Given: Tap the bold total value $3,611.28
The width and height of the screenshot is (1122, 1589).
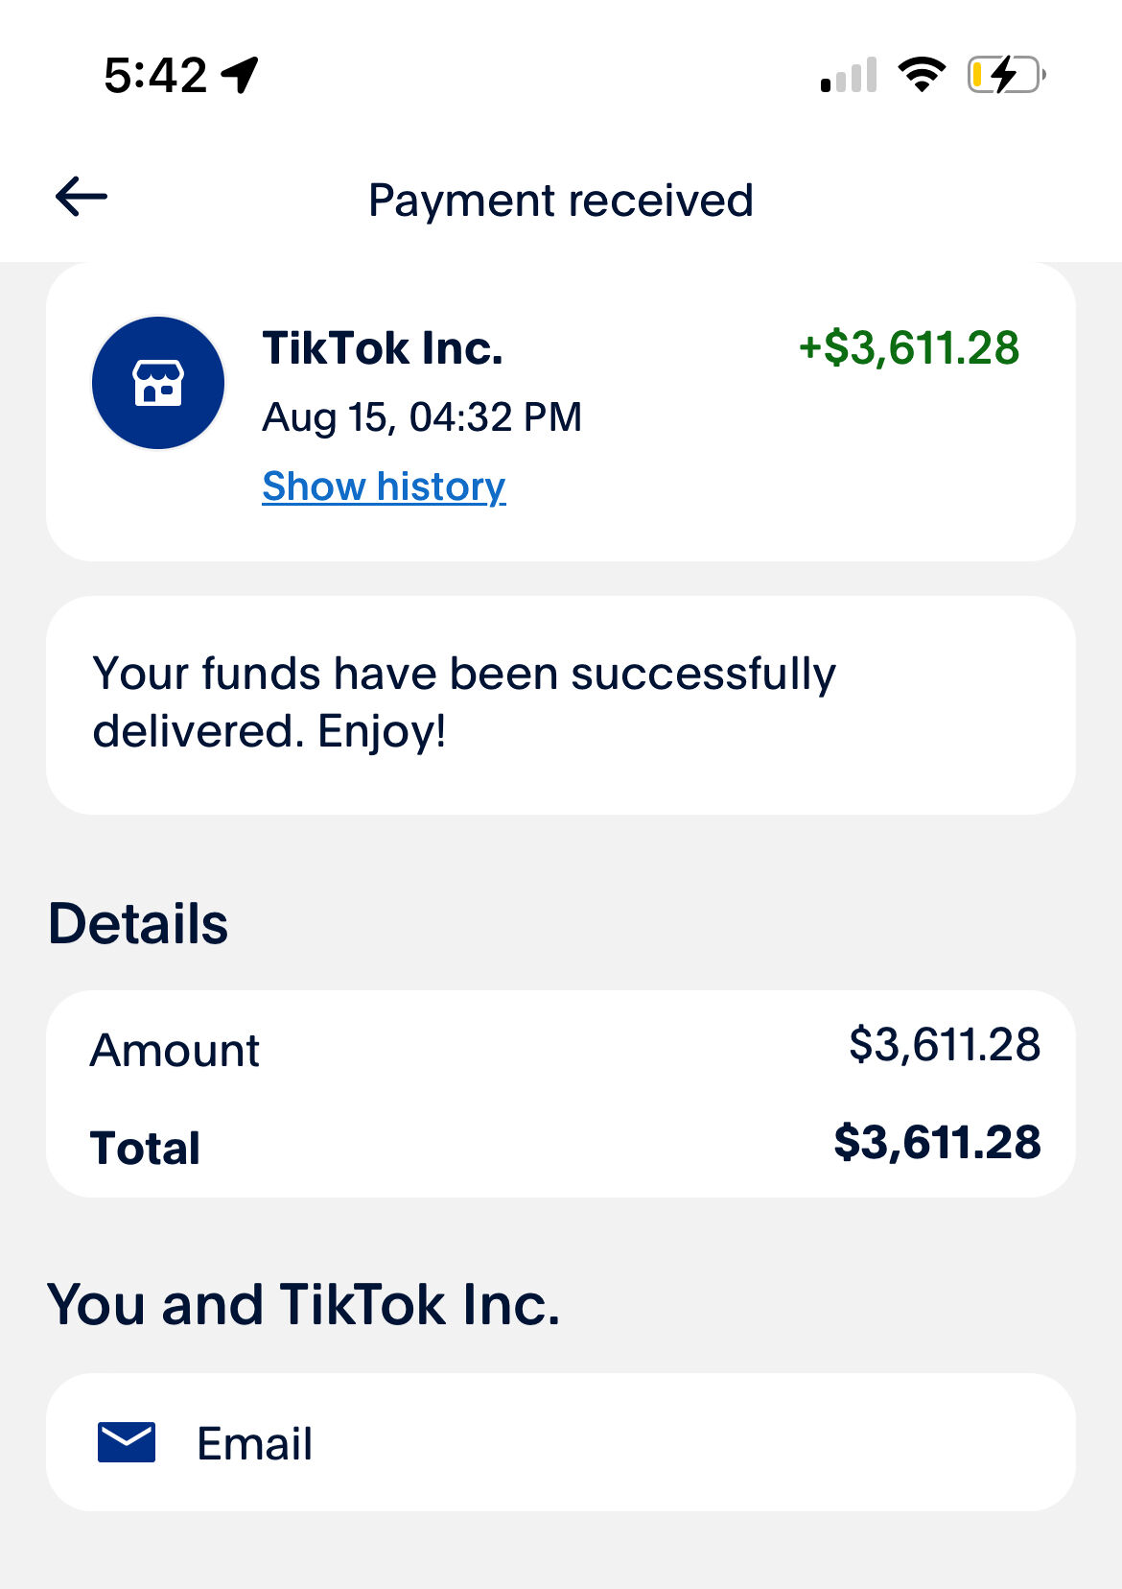Looking at the screenshot, I should (x=937, y=1142).
